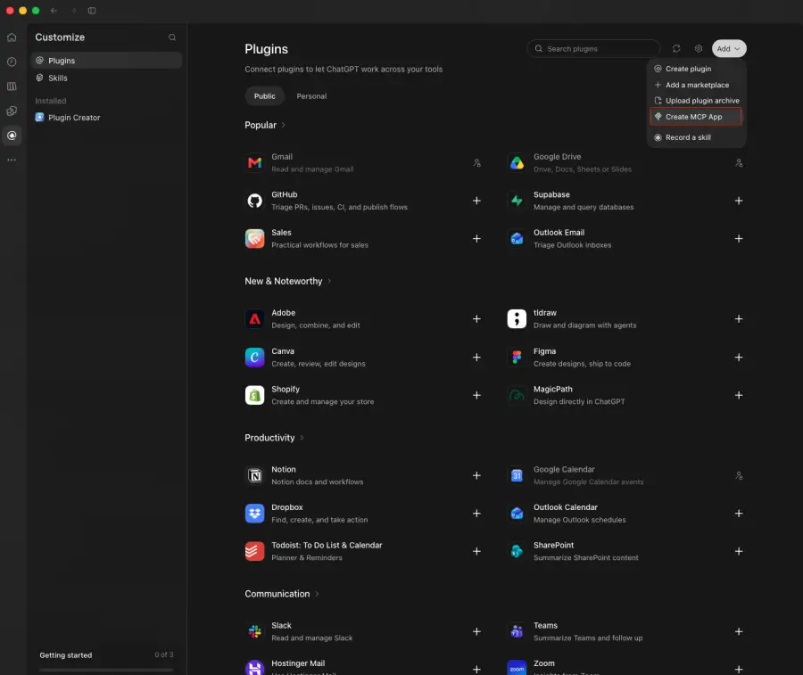Click the tldraw plugin icon
The height and width of the screenshot is (675, 803).
point(517,319)
